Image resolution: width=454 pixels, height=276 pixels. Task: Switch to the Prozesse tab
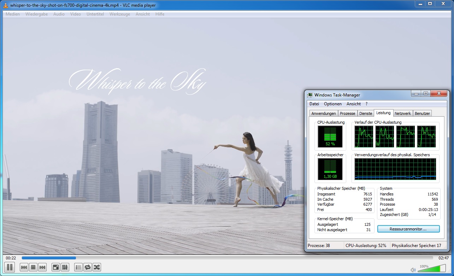(348, 113)
